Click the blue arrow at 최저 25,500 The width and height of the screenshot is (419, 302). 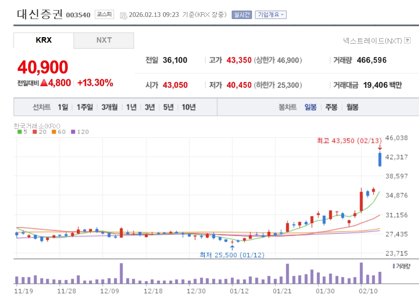(x=232, y=248)
